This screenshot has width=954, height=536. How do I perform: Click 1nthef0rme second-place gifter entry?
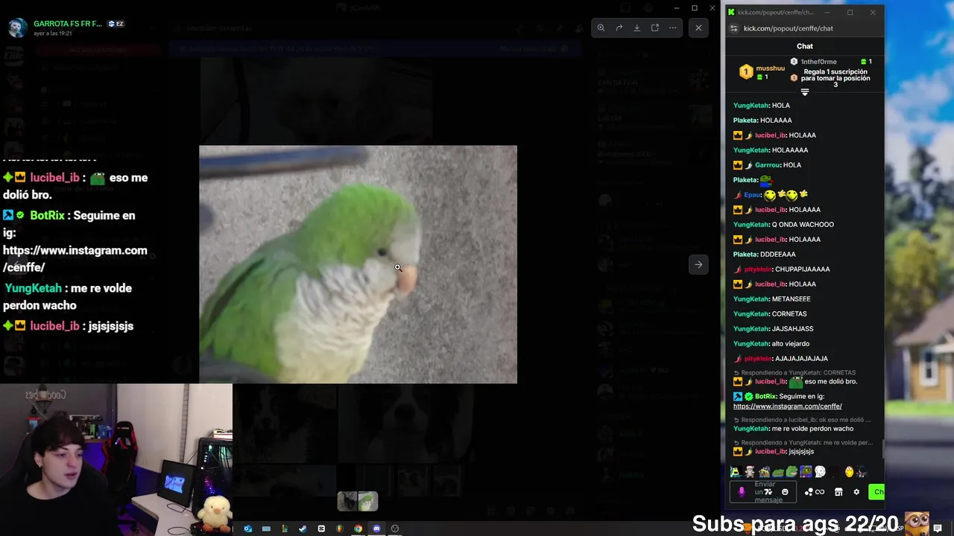pyautogui.click(x=831, y=62)
